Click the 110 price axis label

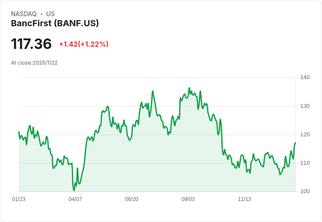tap(305, 163)
